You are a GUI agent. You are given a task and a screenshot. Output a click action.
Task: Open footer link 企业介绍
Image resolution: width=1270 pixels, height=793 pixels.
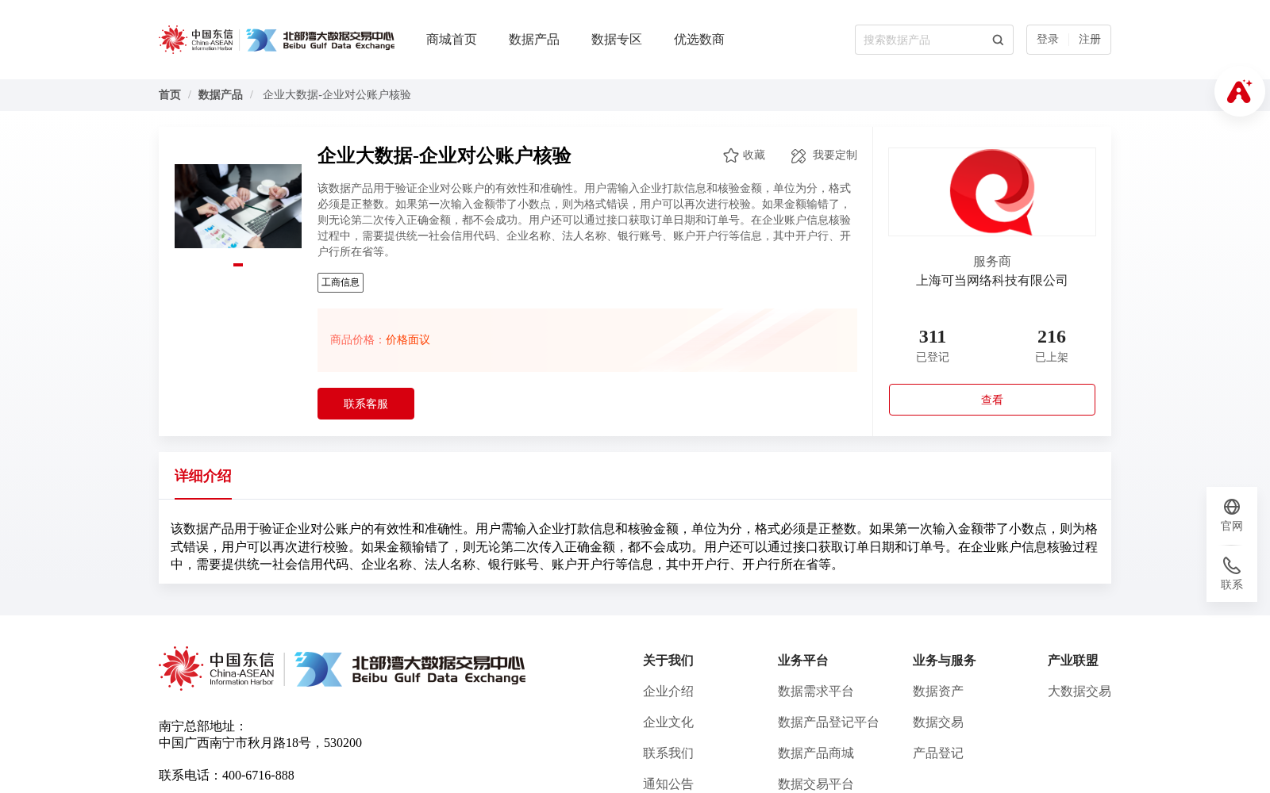pos(668,691)
